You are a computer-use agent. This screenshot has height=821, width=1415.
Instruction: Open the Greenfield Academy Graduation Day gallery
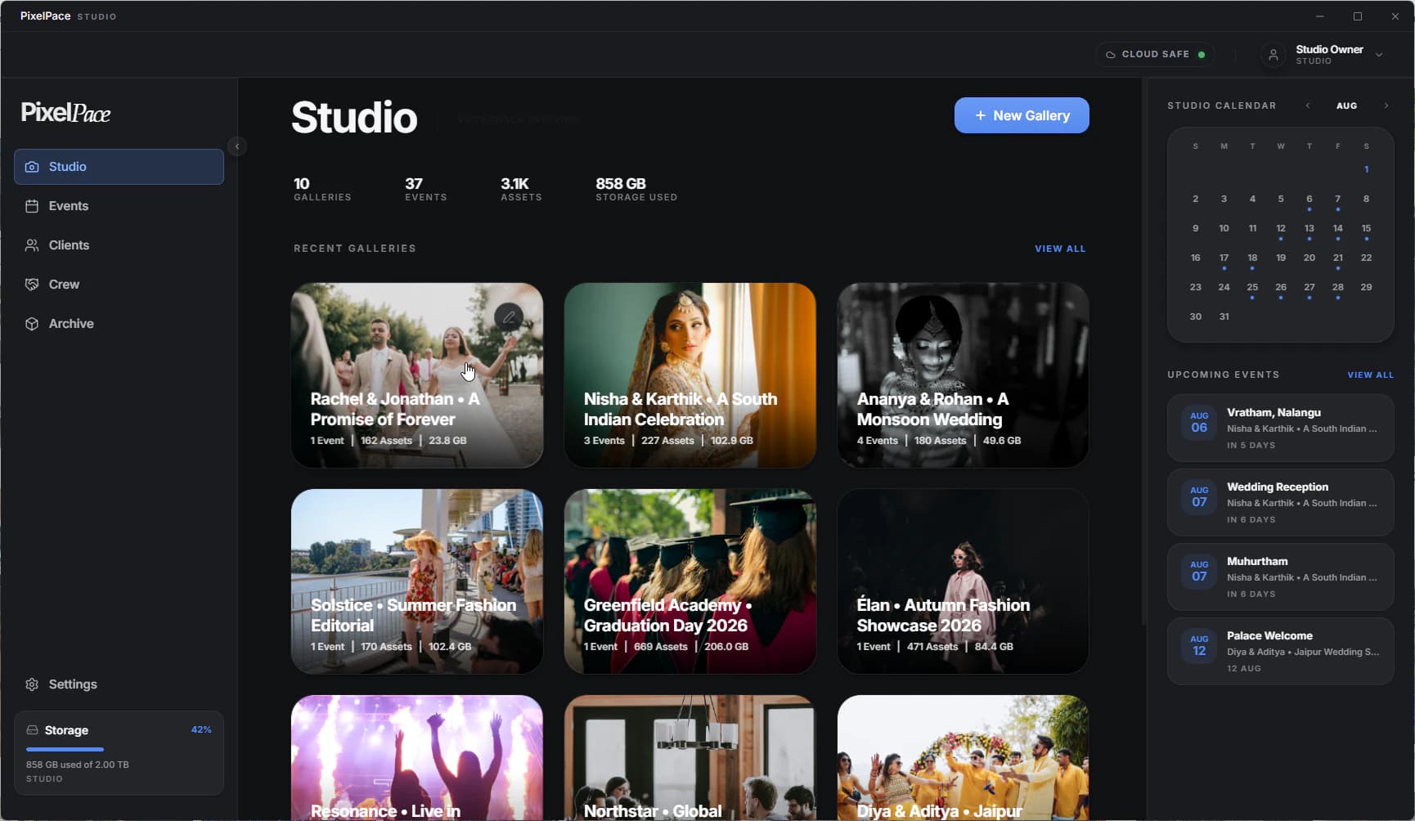pyautogui.click(x=690, y=581)
